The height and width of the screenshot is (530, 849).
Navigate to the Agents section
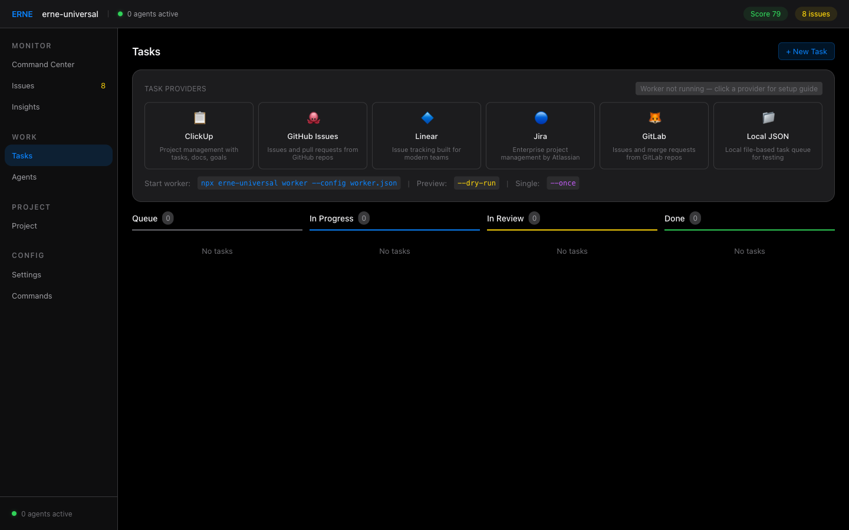coord(24,177)
